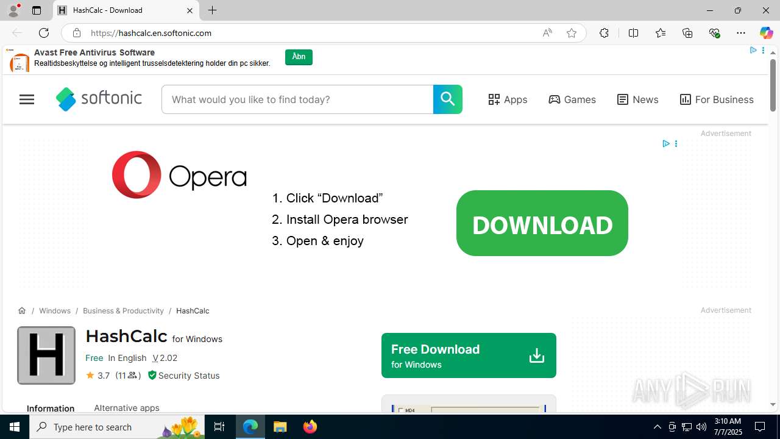Open the Softonic hamburger menu
780x439 pixels.
27,99
